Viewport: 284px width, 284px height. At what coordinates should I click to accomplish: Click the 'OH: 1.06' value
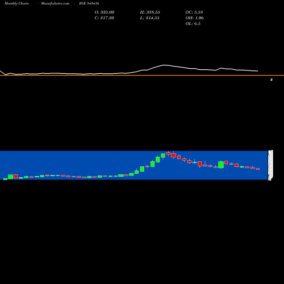click(x=194, y=18)
